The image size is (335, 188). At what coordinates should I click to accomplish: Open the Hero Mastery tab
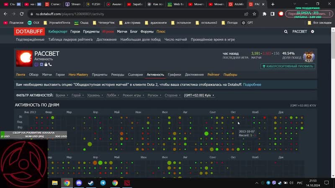78,75
